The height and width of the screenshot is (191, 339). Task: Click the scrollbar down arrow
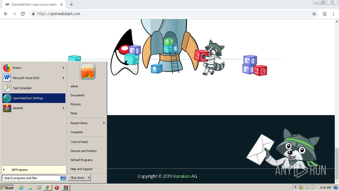[x=337, y=181]
